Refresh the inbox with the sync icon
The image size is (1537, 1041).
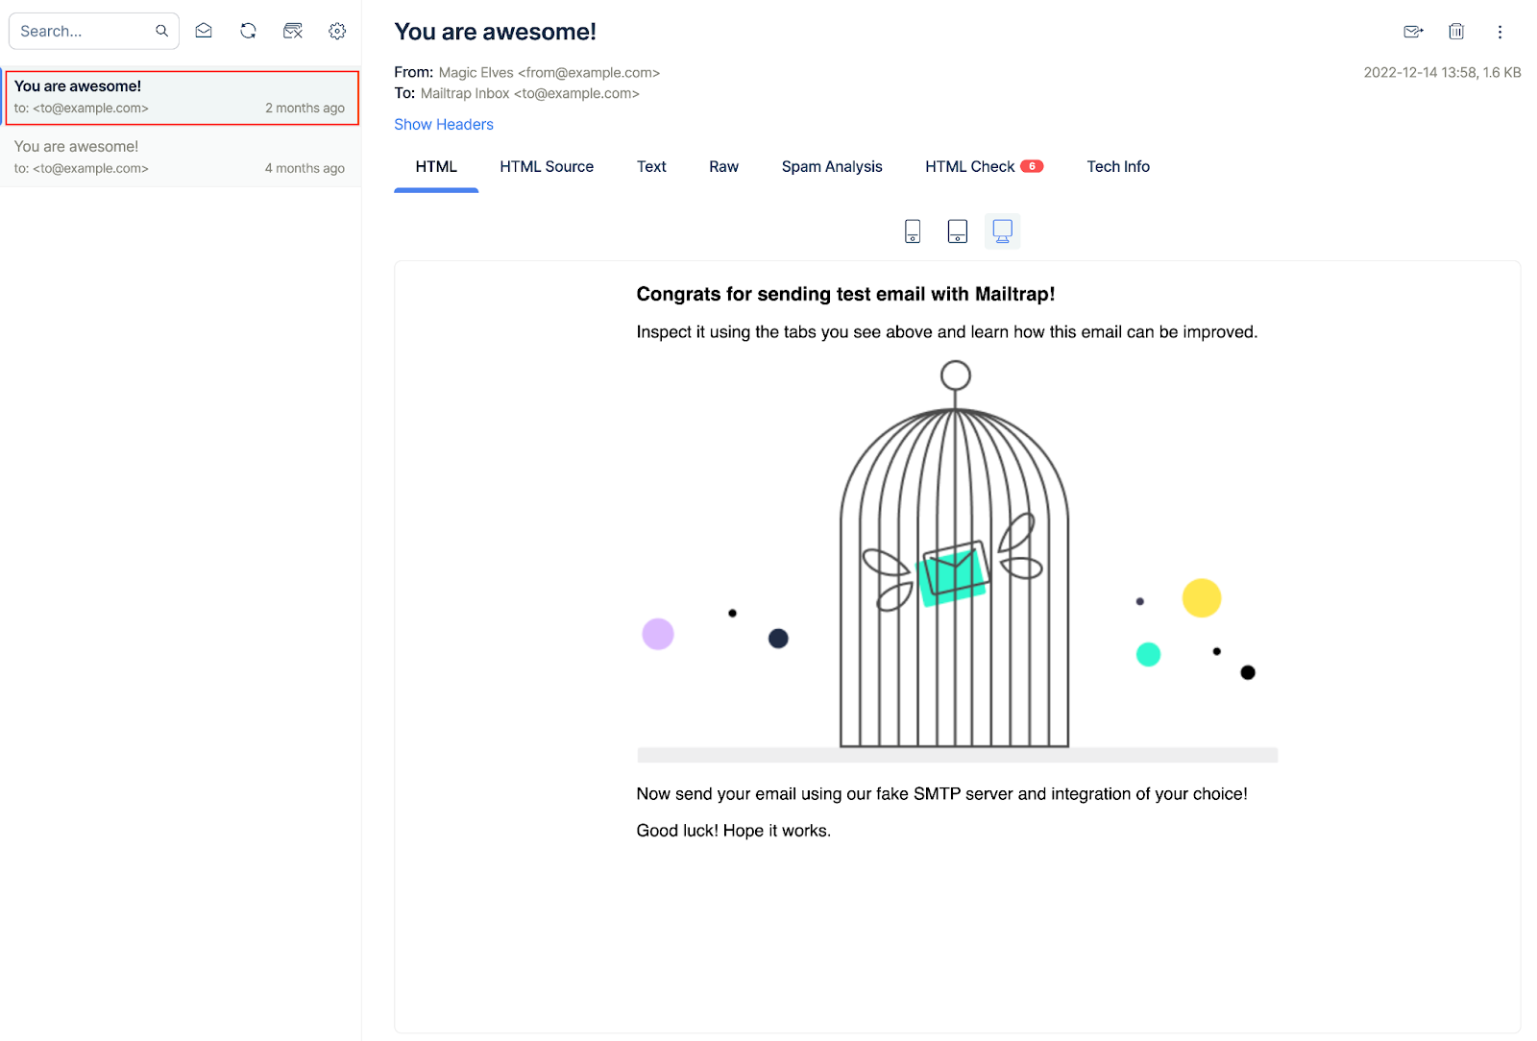(x=248, y=30)
